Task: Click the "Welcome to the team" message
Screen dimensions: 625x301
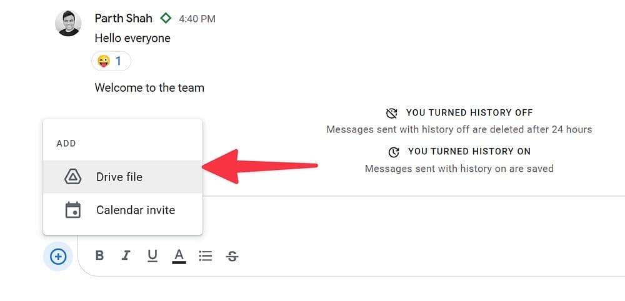Action: 149,87
